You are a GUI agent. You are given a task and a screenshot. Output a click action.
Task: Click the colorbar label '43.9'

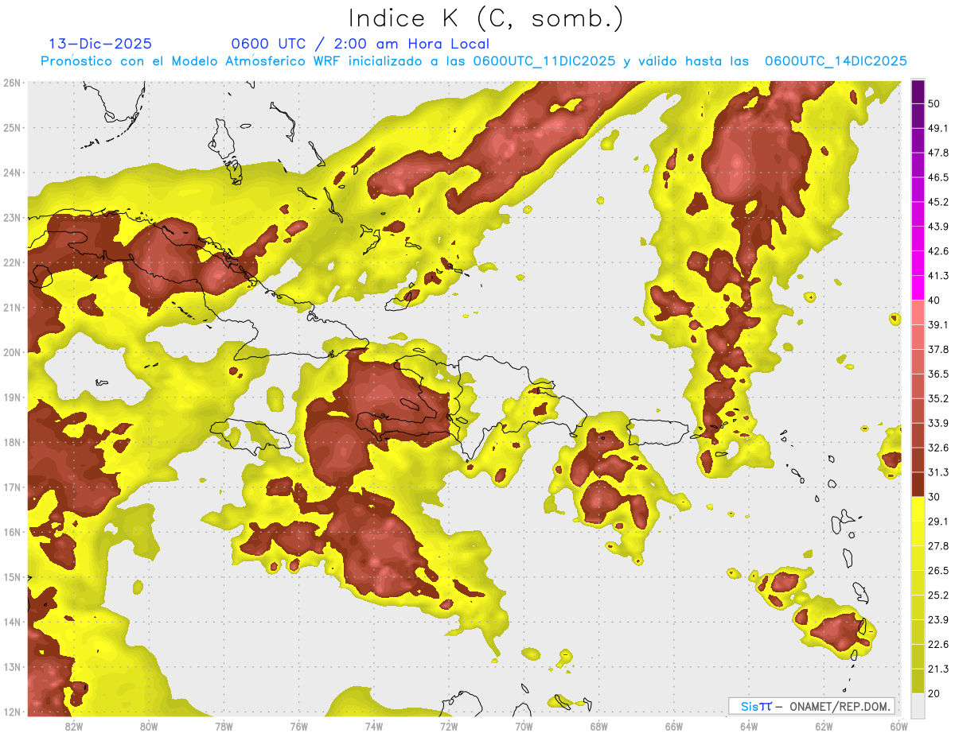[938, 227]
